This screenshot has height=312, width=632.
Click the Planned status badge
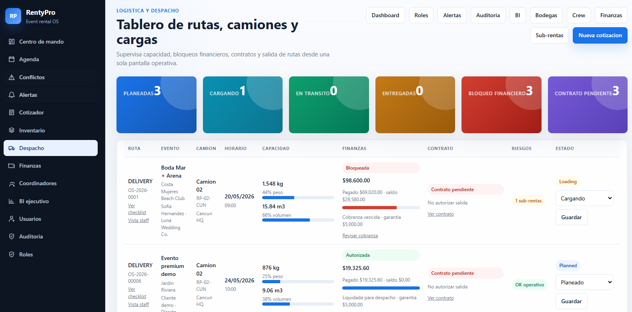coord(568,266)
